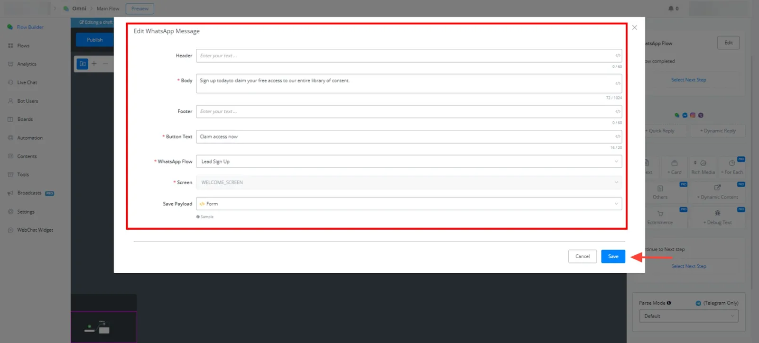Click into the Header text field
The height and width of the screenshot is (343, 759).
point(409,55)
